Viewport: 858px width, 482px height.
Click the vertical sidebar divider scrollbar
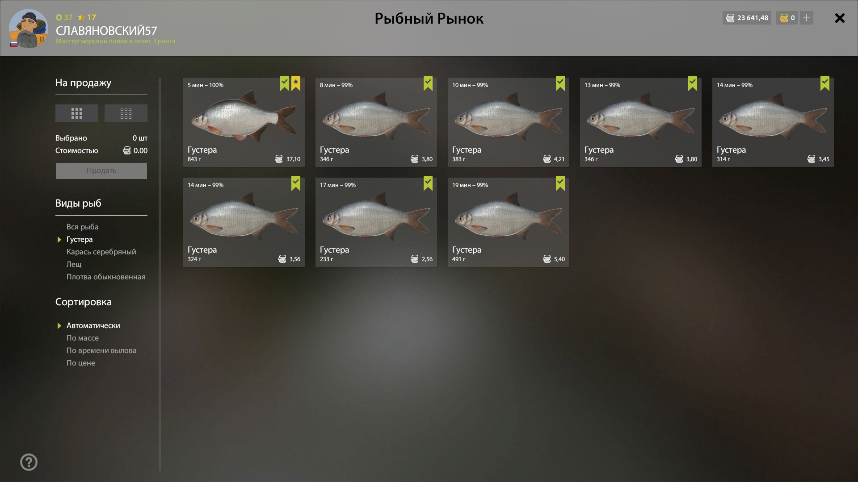coord(160,274)
